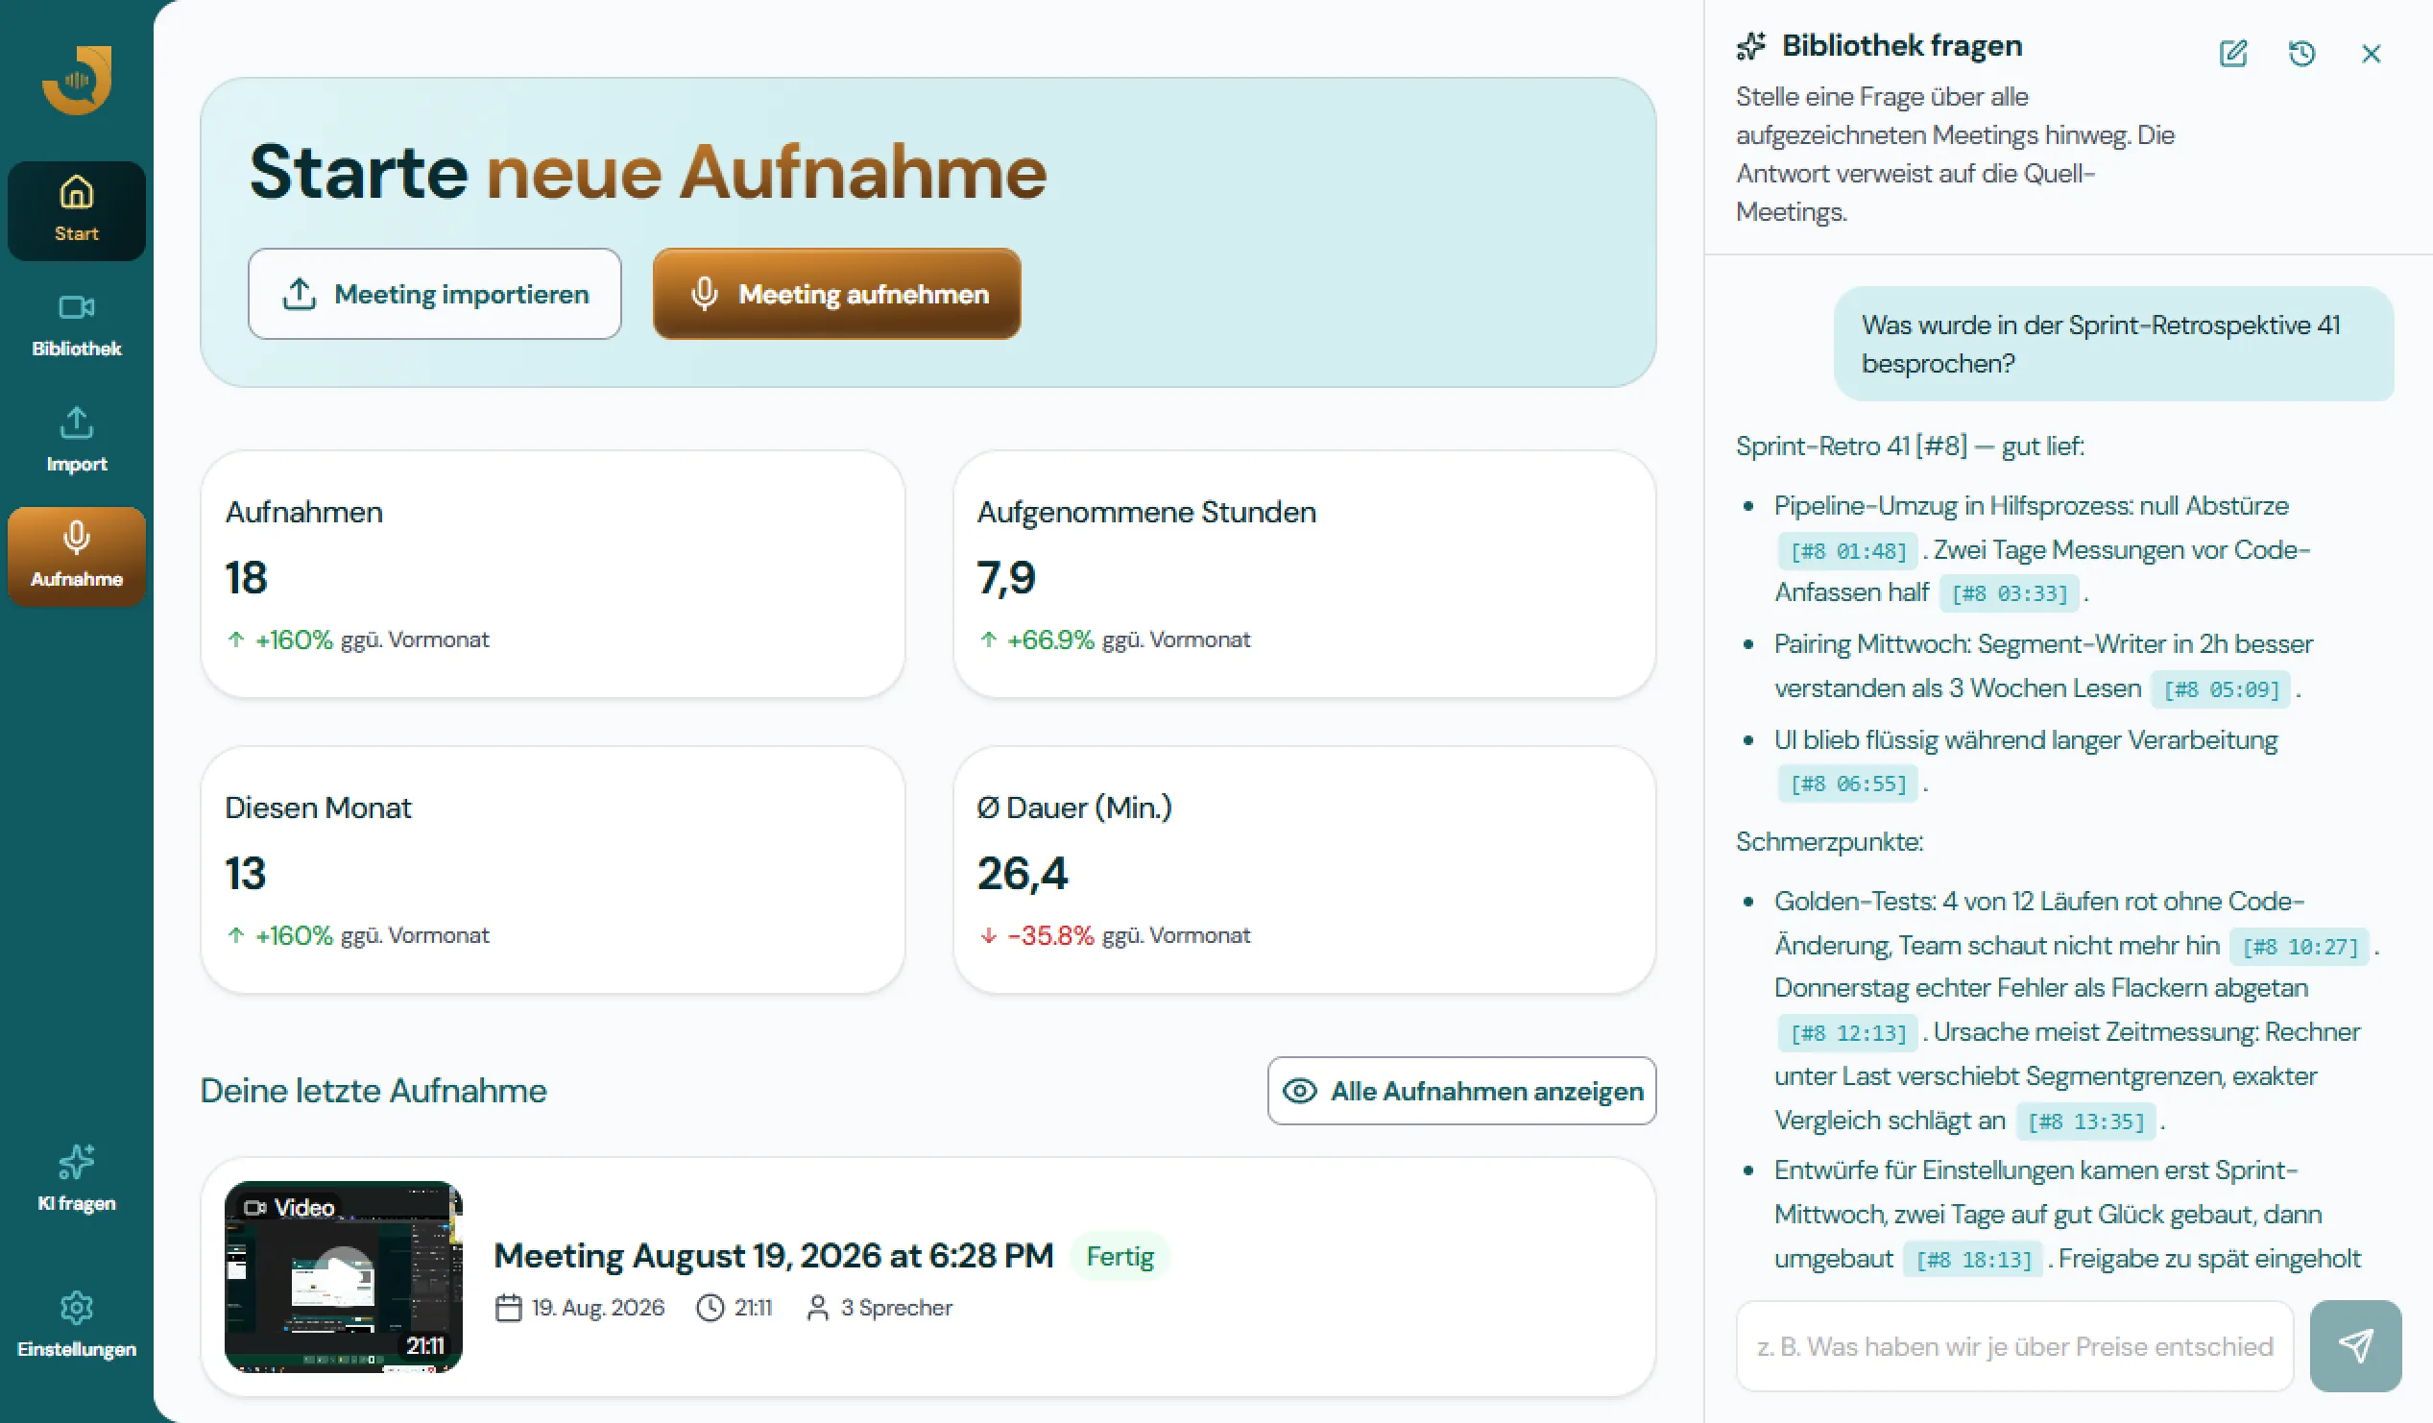Start a new chat with edit icon
Image resolution: width=2433 pixels, height=1423 pixels.
(2233, 53)
